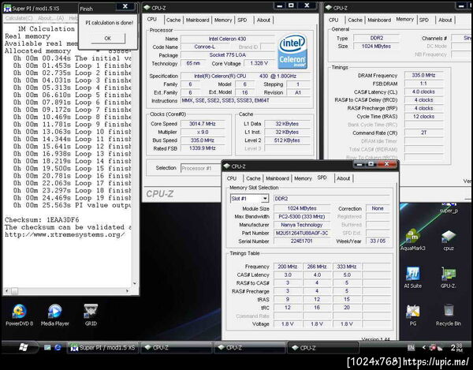Click the Level 2 512 KBytes cache value
This screenshot has height=370, width=473.
(287, 140)
